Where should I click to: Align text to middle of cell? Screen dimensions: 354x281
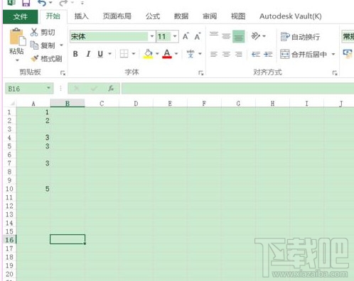[226, 36]
